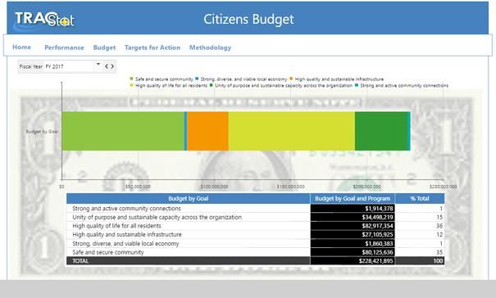Go to next fiscal year arrow

112,66
